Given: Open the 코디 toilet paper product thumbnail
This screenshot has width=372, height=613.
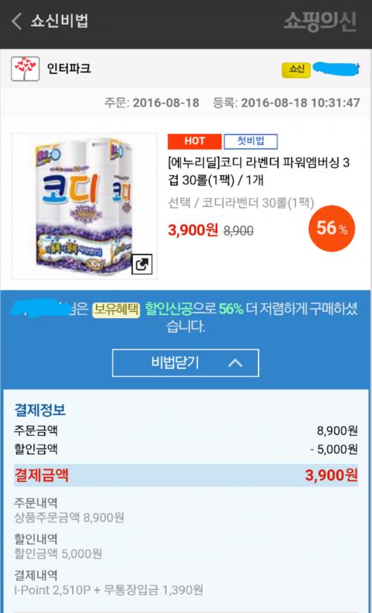Looking at the screenshot, I should pyautogui.click(x=84, y=206).
